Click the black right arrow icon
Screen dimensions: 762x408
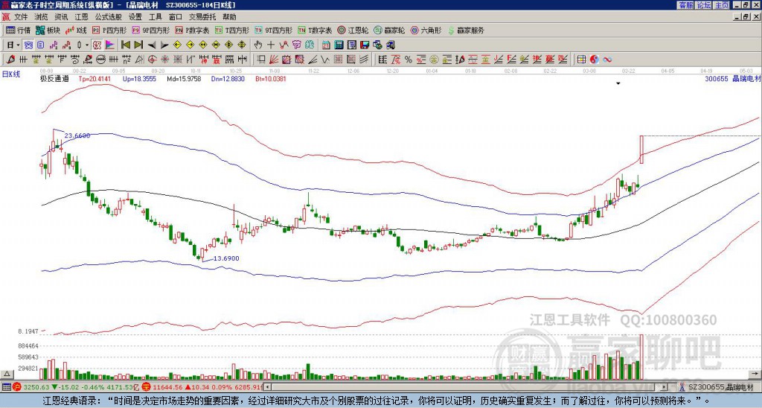(164, 45)
